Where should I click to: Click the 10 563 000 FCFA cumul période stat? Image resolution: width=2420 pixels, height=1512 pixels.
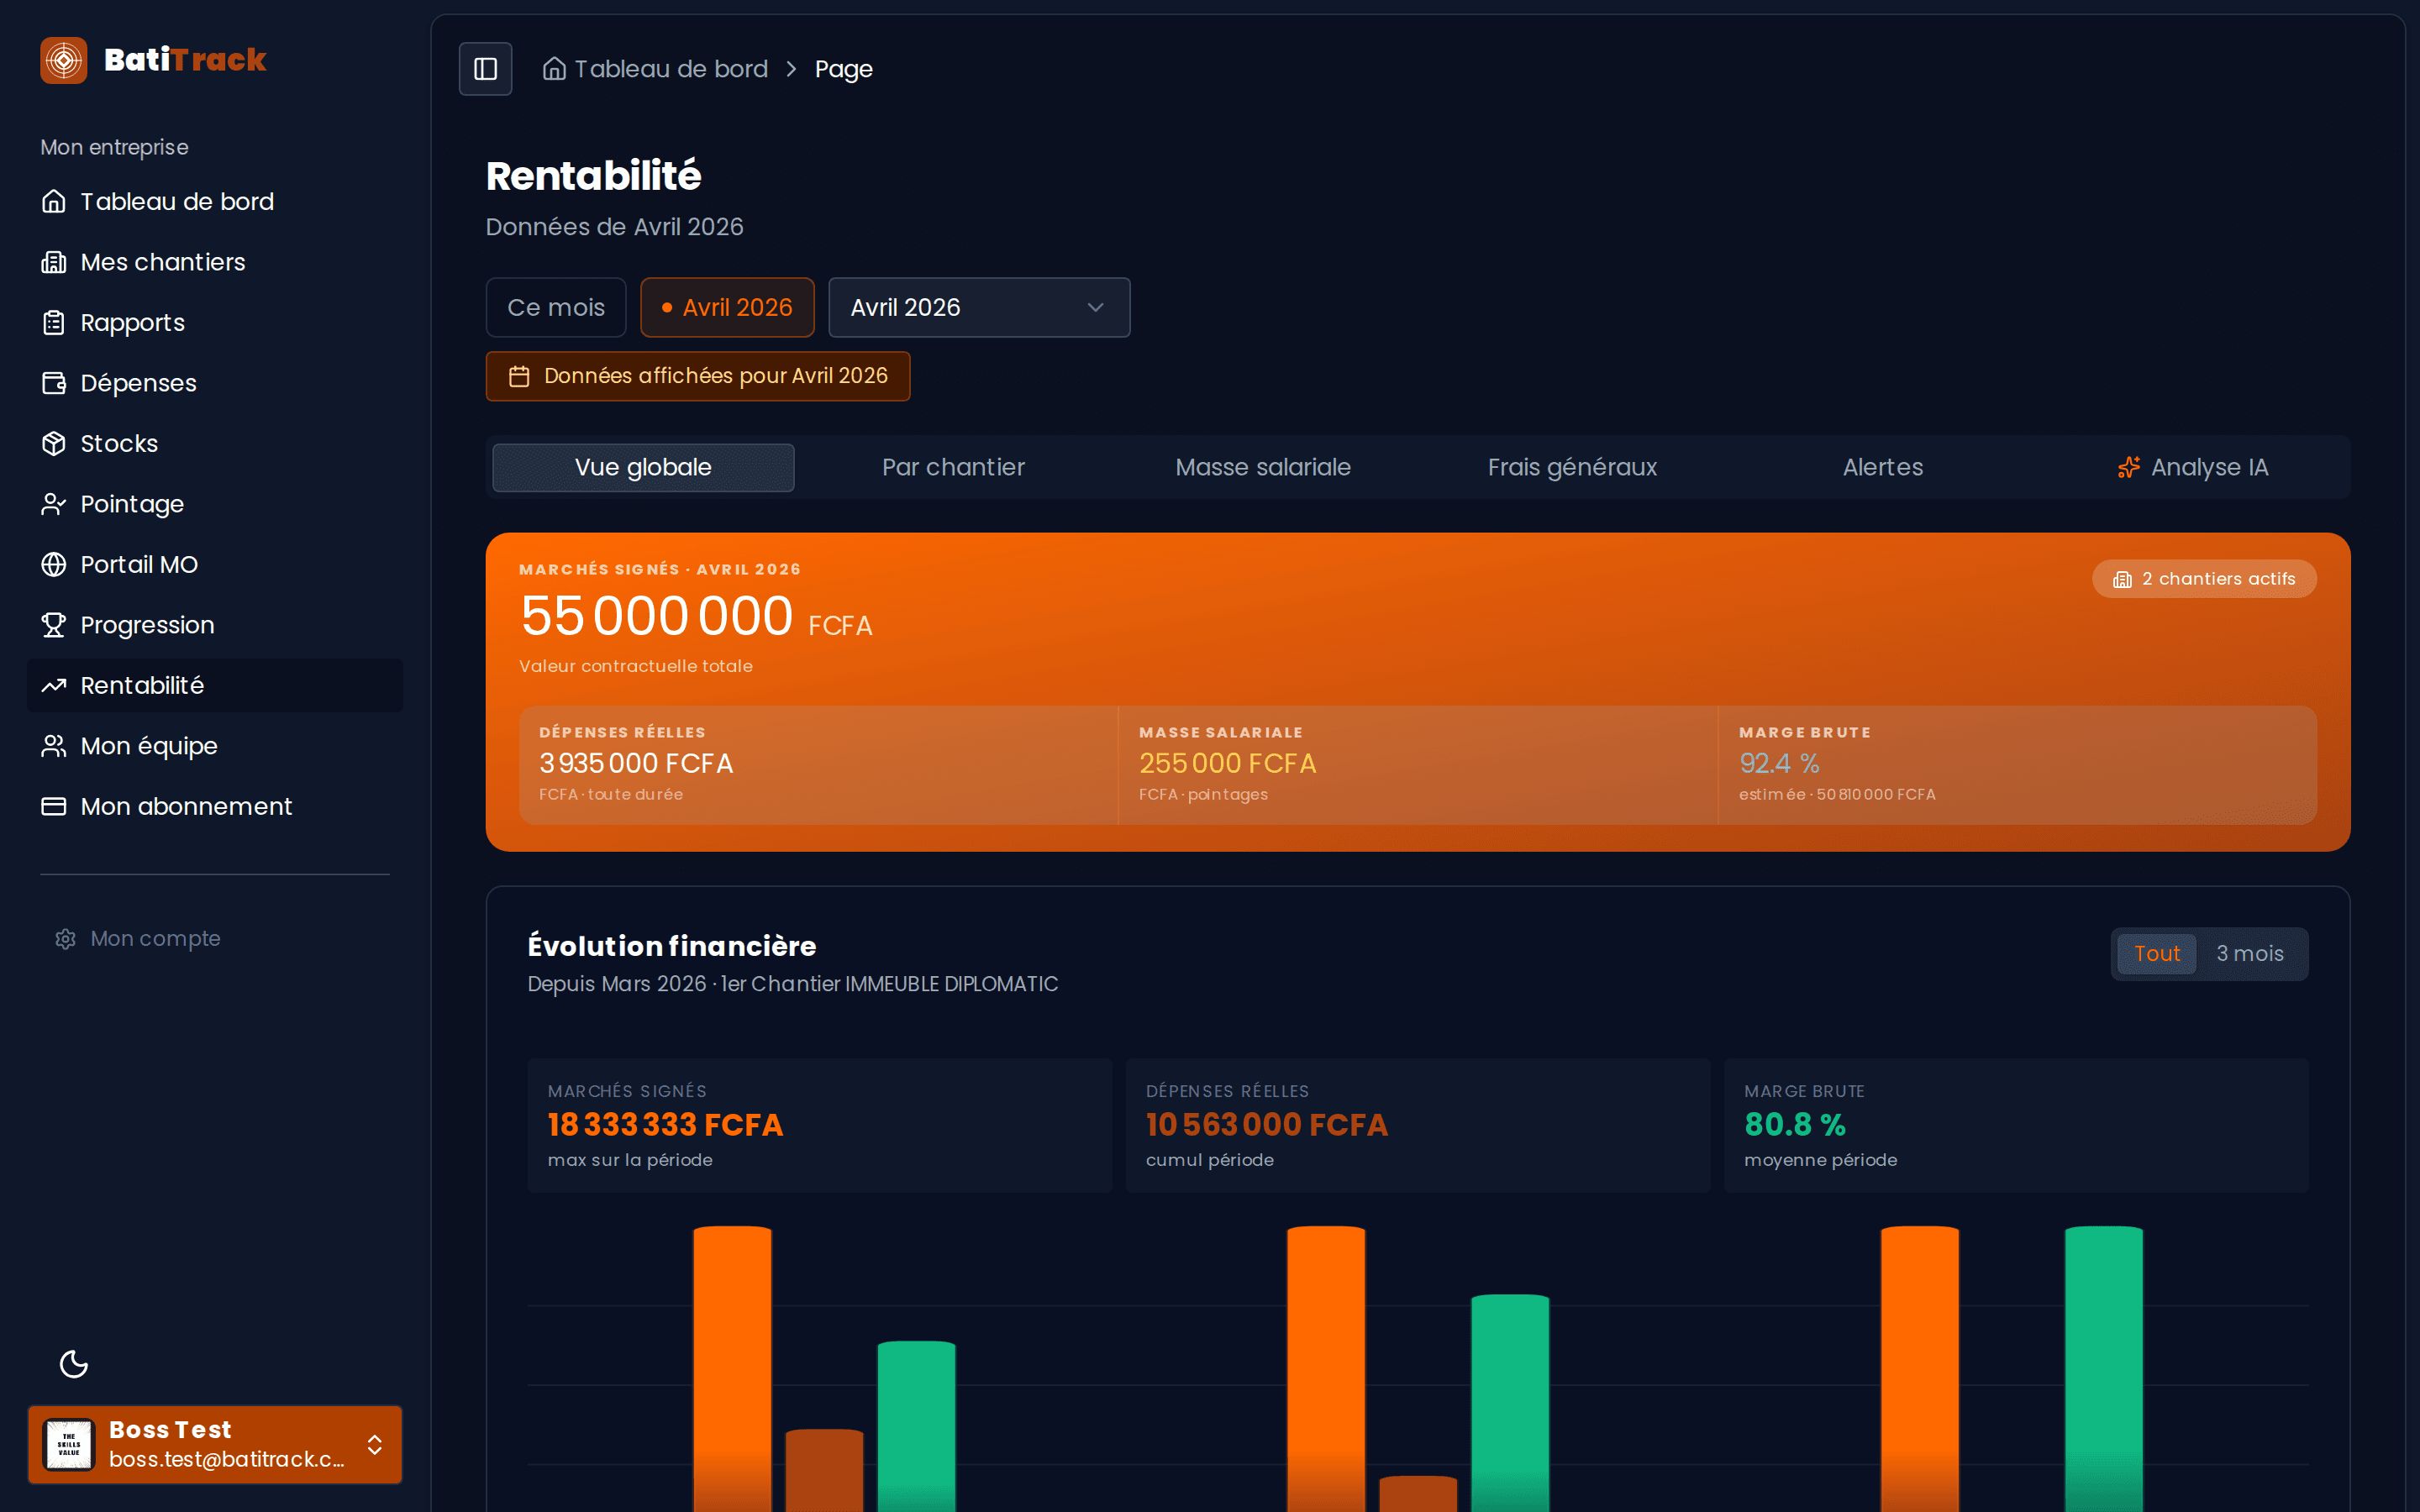pos(1418,1126)
